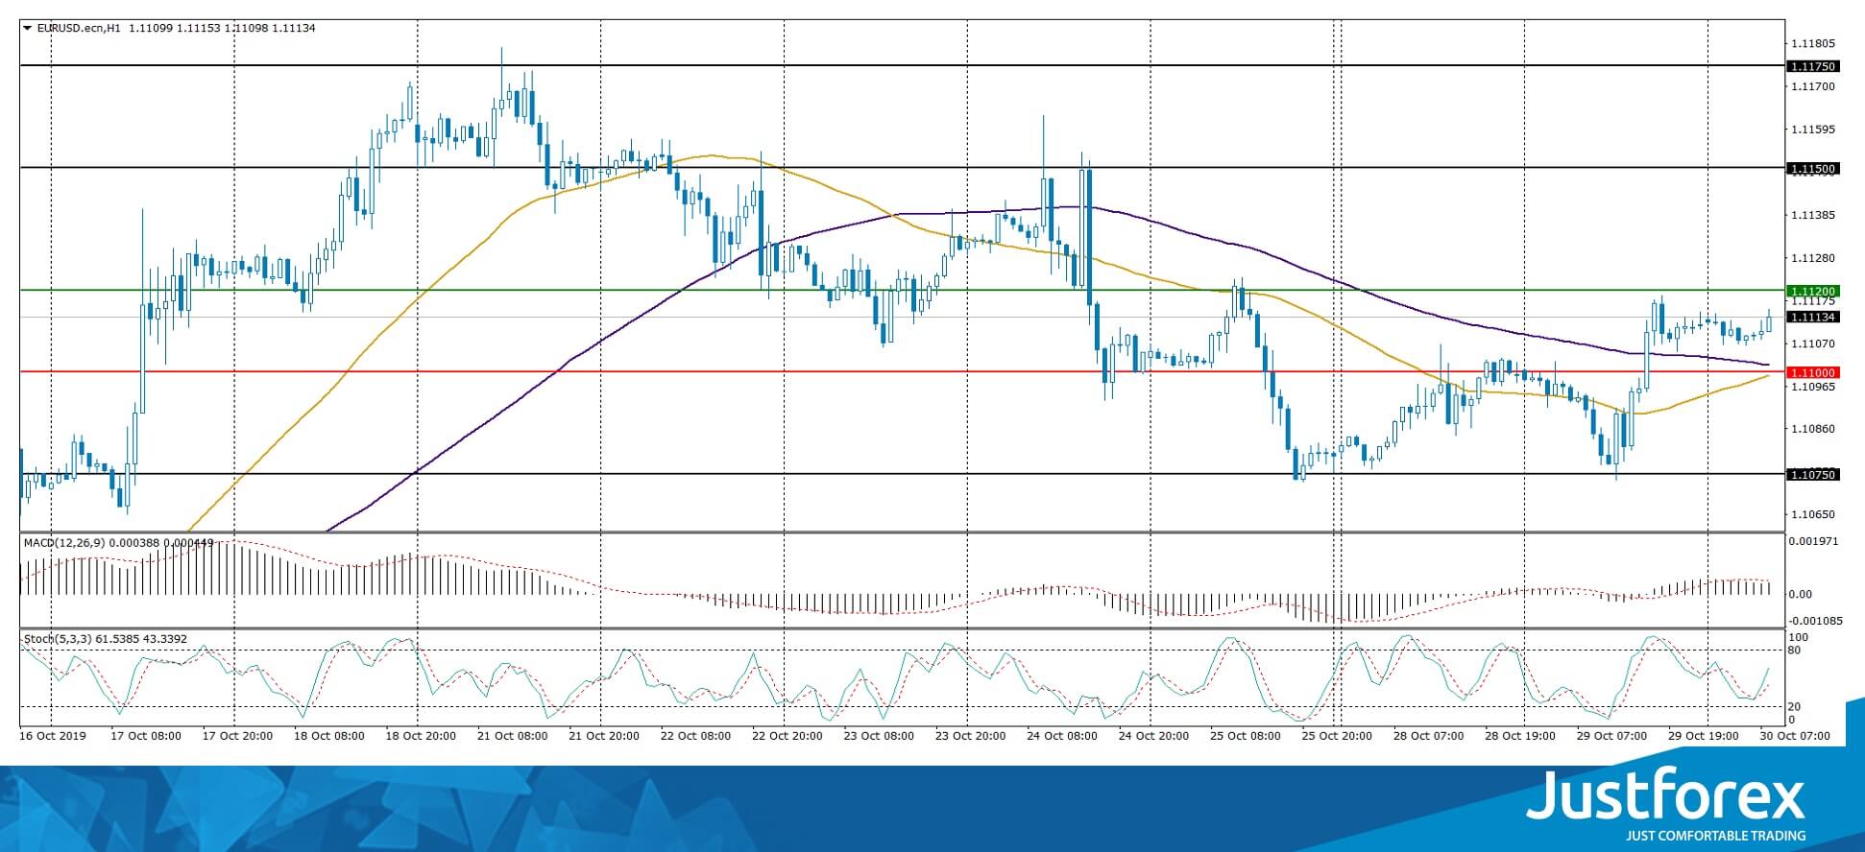The image size is (1865, 852).
Task: Click the green 1.11200 level label
Action: [1811, 291]
